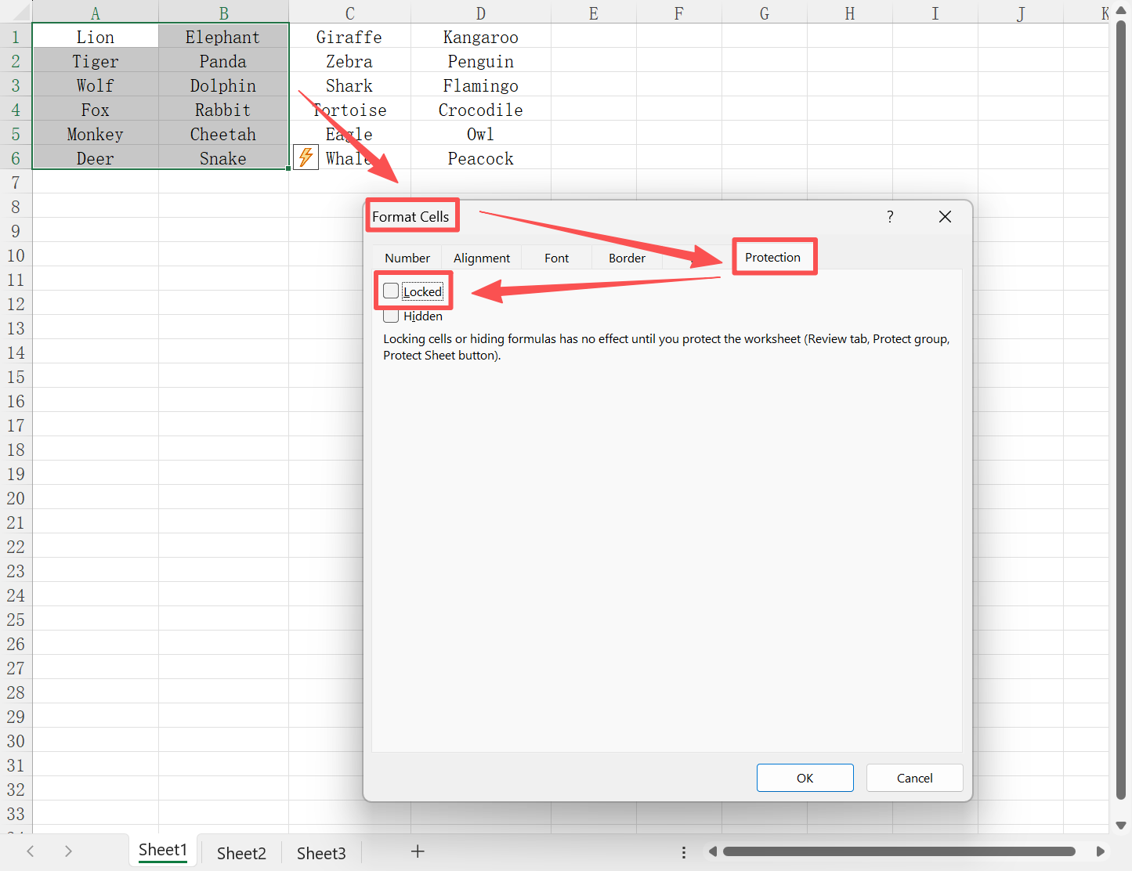Click cell containing Panda
Screen dimensions: 1132x871
[223, 61]
